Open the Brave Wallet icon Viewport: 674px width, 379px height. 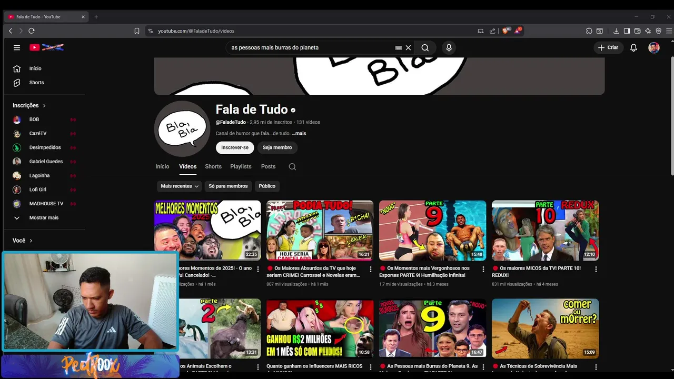637,31
